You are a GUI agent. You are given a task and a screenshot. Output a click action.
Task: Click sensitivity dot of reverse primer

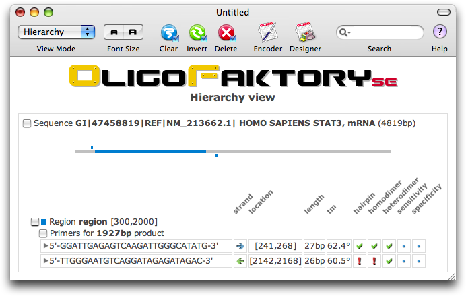404,261
